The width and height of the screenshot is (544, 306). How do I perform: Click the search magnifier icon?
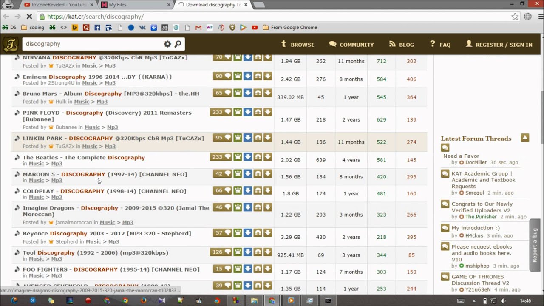tap(178, 44)
